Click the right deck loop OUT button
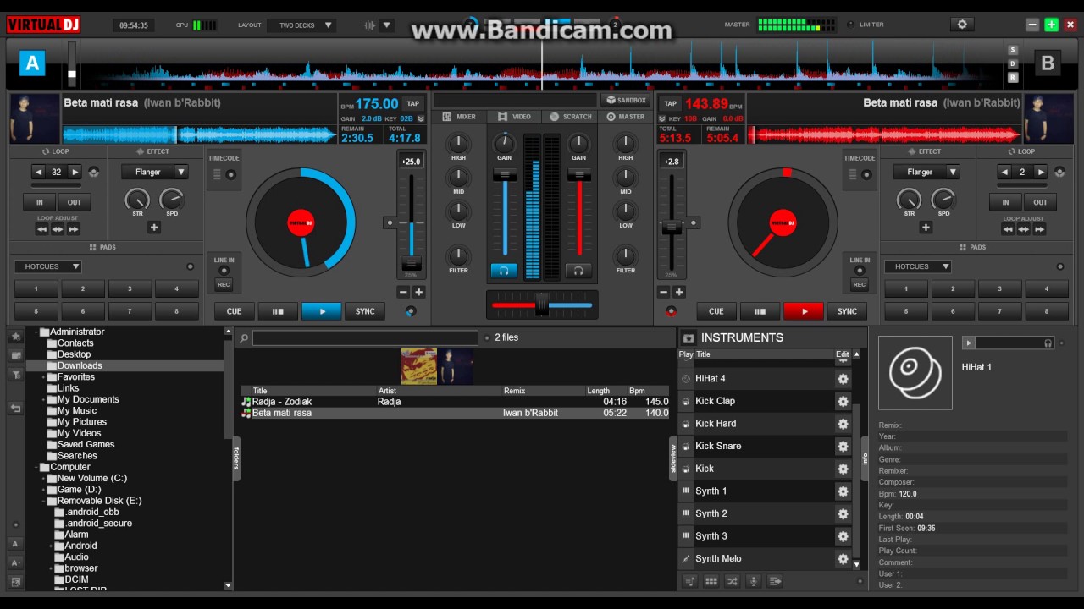1084x609 pixels. (x=1040, y=202)
